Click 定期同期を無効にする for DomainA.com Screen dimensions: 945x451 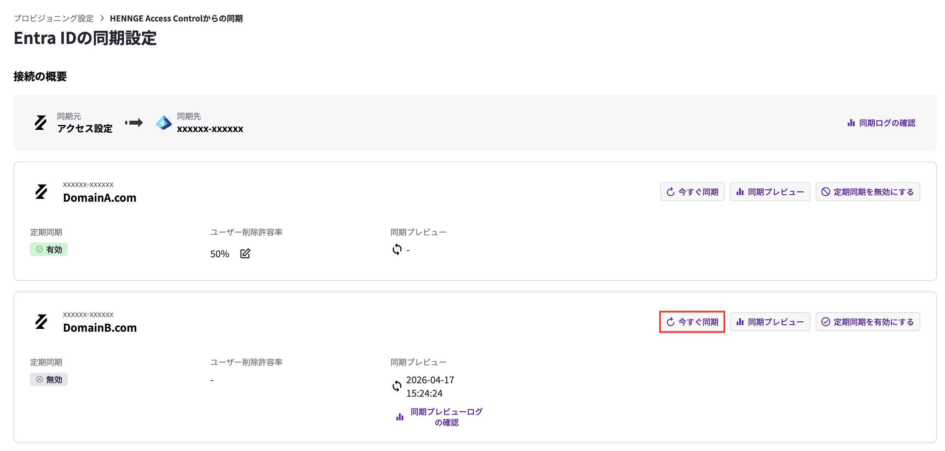pos(868,192)
